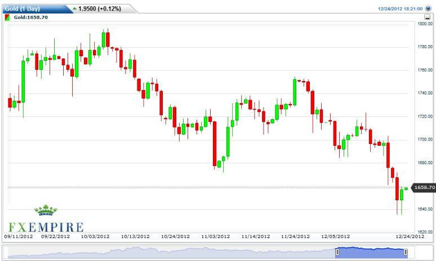
Task: Click the FX Empire crown logo
Action: pyautogui.click(x=46, y=211)
